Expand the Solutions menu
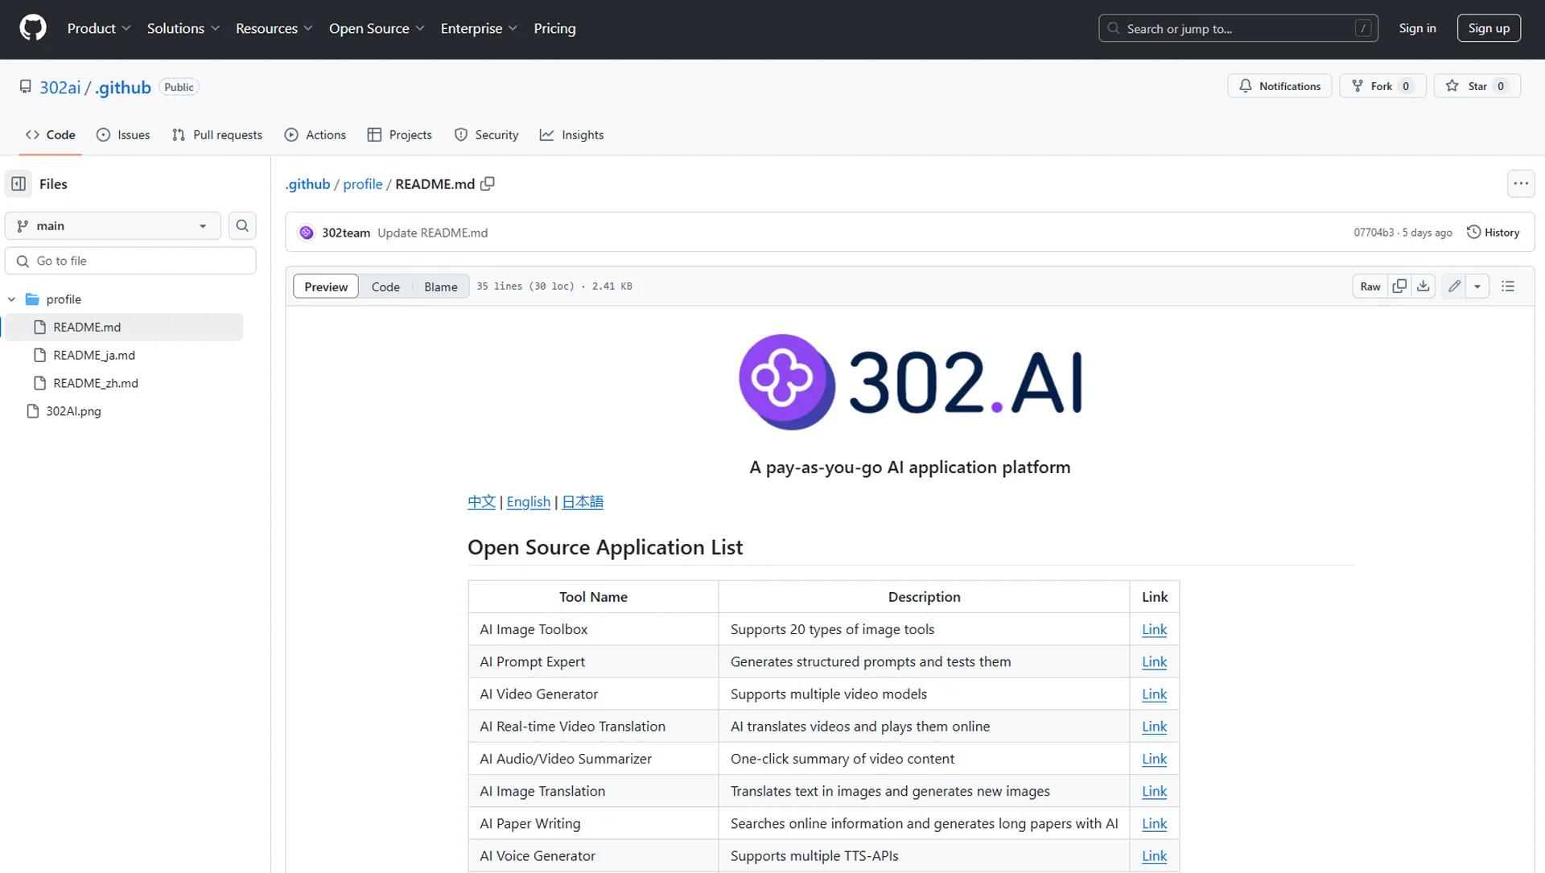The width and height of the screenshot is (1545, 873). tap(183, 28)
